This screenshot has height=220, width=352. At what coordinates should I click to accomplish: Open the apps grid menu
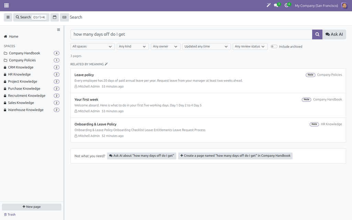(6, 5)
